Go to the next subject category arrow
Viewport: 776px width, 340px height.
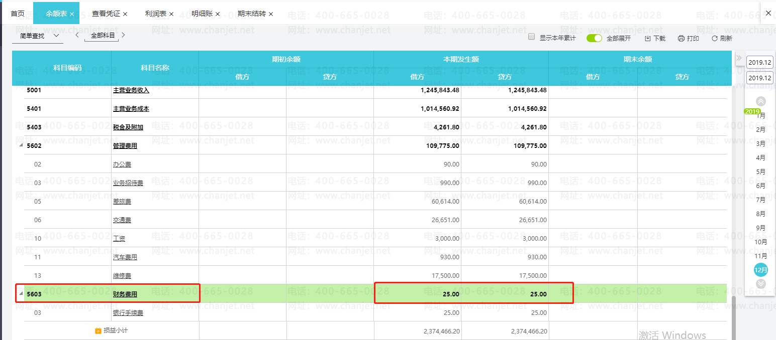(x=124, y=36)
